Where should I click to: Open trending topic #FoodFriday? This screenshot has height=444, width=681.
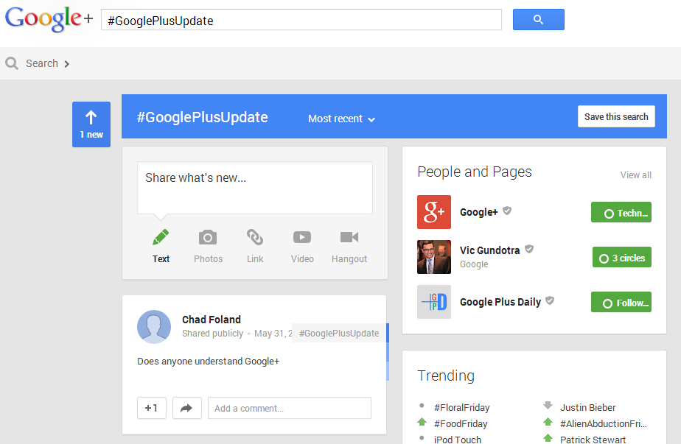click(461, 423)
